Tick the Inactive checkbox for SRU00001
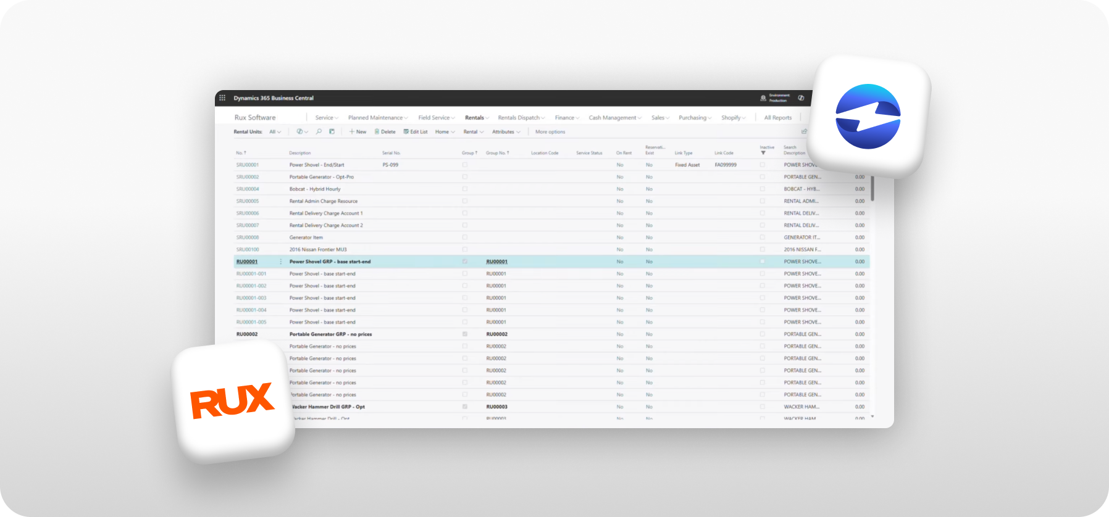 [x=763, y=165]
